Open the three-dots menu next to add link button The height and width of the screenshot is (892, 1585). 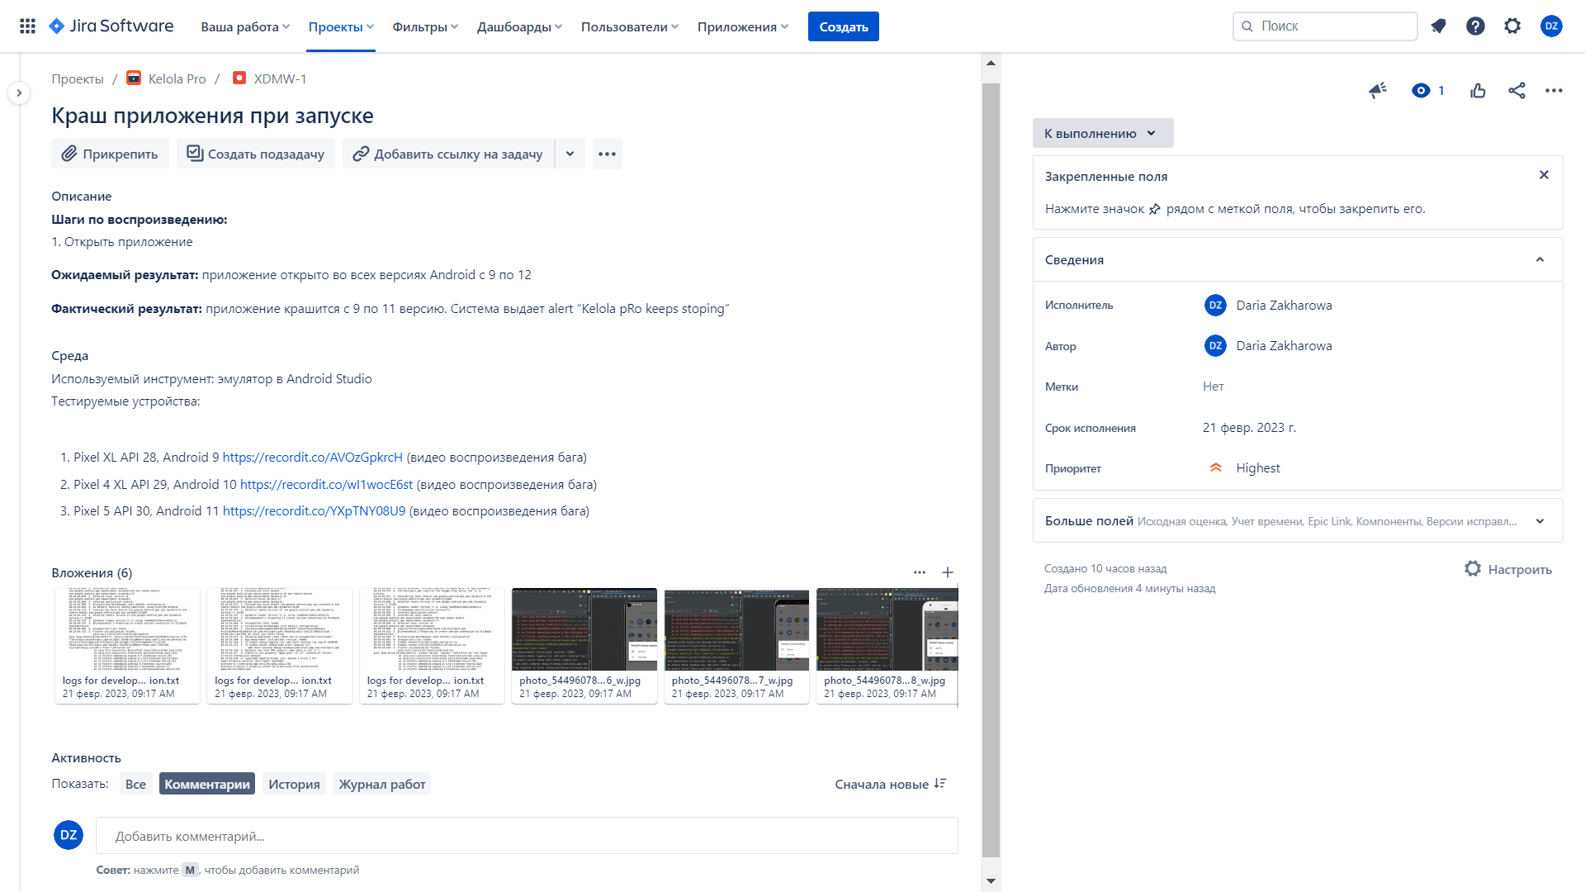tap(607, 154)
